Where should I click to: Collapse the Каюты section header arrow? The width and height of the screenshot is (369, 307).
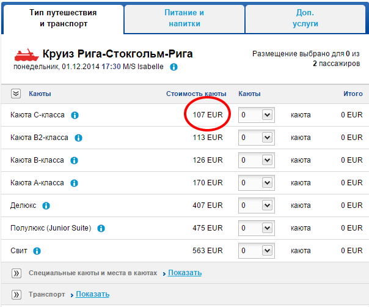point(16,94)
